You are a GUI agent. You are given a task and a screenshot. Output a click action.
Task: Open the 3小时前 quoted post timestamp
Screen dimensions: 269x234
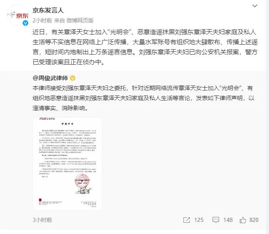coord(42,220)
